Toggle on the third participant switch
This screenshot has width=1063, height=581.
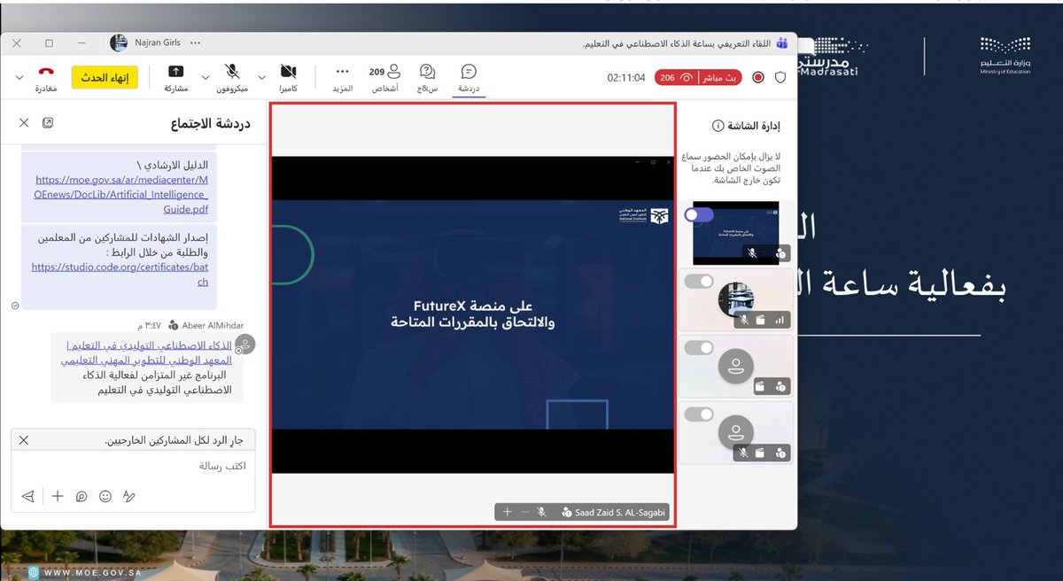point(699,348)
